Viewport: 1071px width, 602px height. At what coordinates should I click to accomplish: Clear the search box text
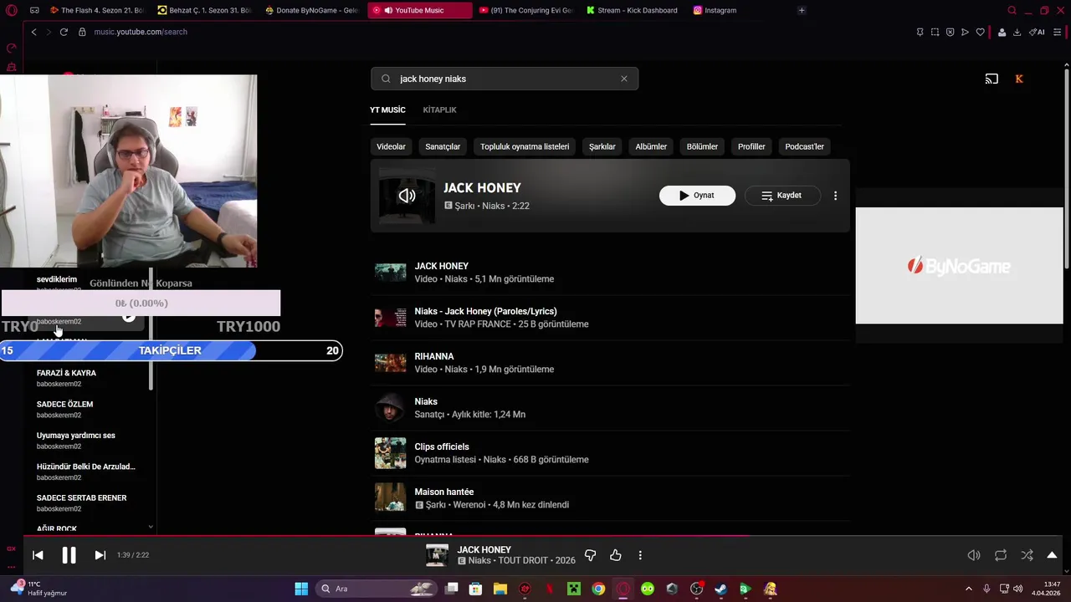click(623, 79)
